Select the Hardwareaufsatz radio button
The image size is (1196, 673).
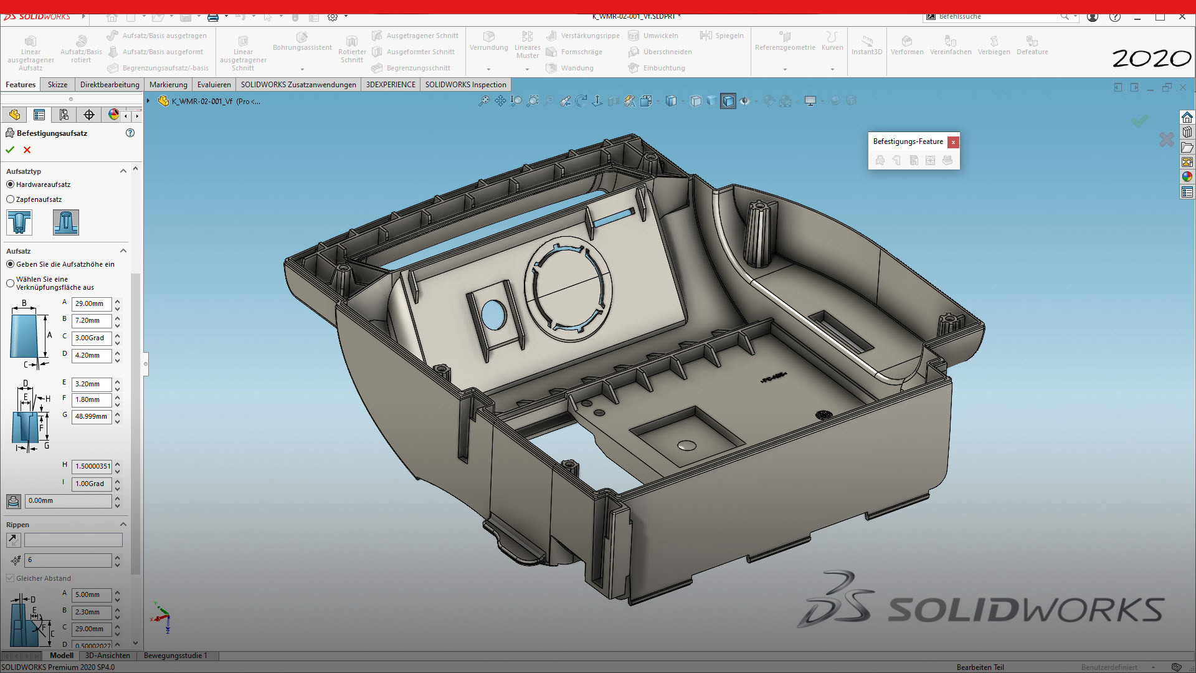10,184
